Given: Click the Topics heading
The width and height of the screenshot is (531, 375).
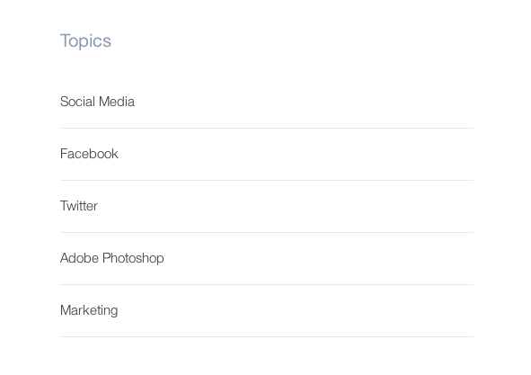Looking at the screenshot, I should coord(85,41).
